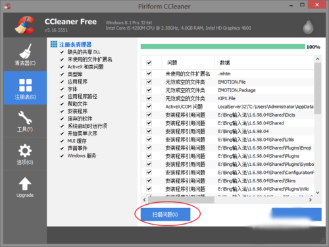Minimize the Piriform CCleaner window
Screen dimensions: 329x247
pyautogui.click(x=291, y=5)
